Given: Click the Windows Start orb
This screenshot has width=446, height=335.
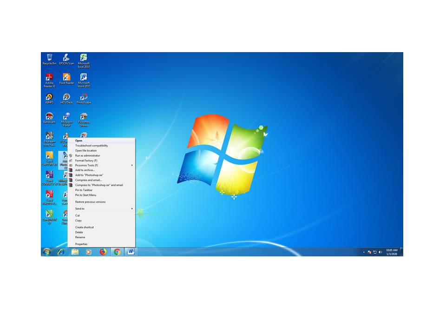Looking at the screenshot, I should (x=47, y=252).
